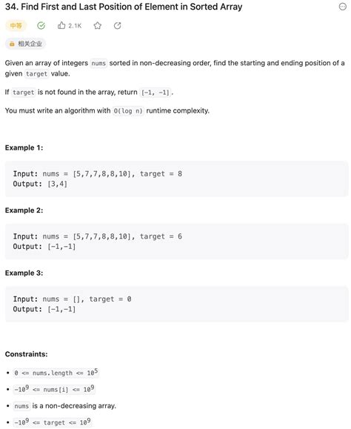The image size is (351, 429).
Task: Click the 中等 difficulty badge
Action: tap(16, 26)
